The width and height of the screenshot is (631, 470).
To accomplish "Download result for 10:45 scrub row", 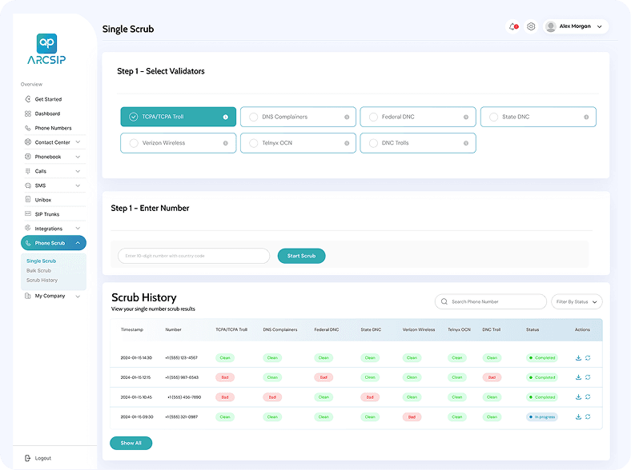I will pos(578,397).
